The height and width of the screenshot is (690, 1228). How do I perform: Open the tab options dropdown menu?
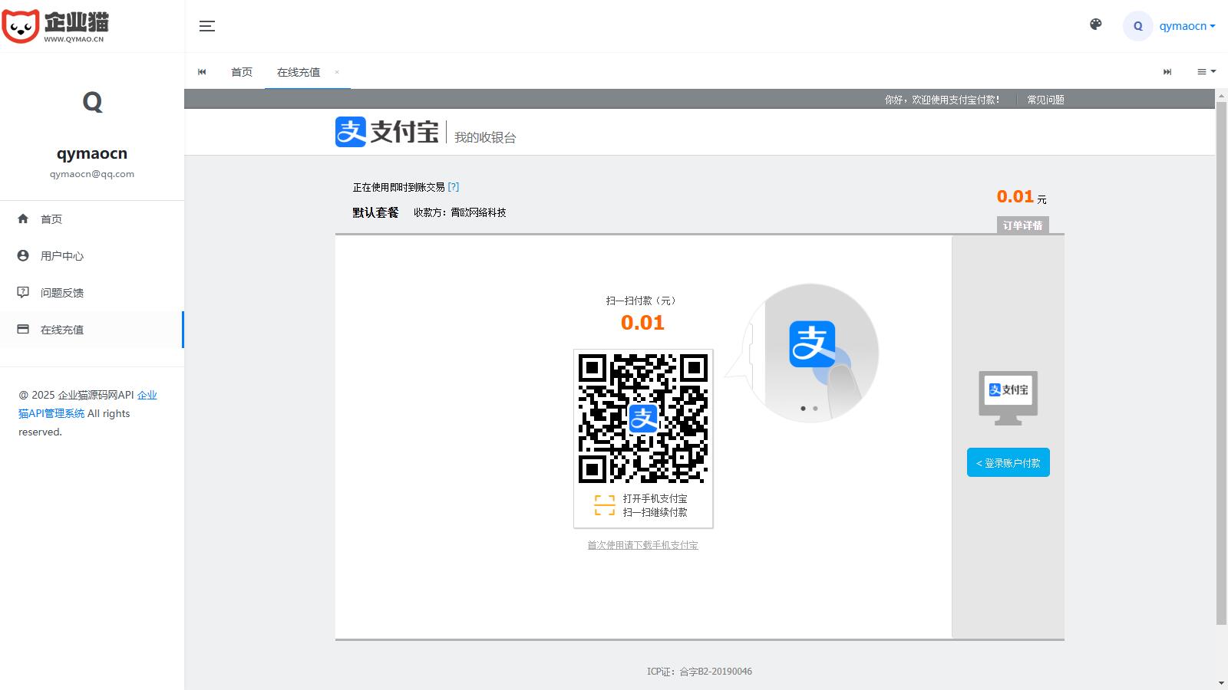point(1206,72)
